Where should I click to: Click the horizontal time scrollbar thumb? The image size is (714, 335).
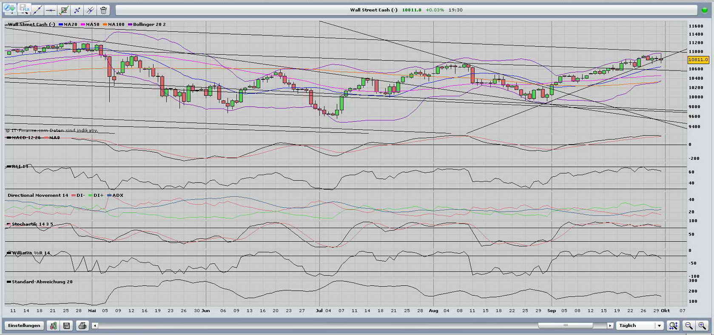pyautogui.click(x=565, y=326)
